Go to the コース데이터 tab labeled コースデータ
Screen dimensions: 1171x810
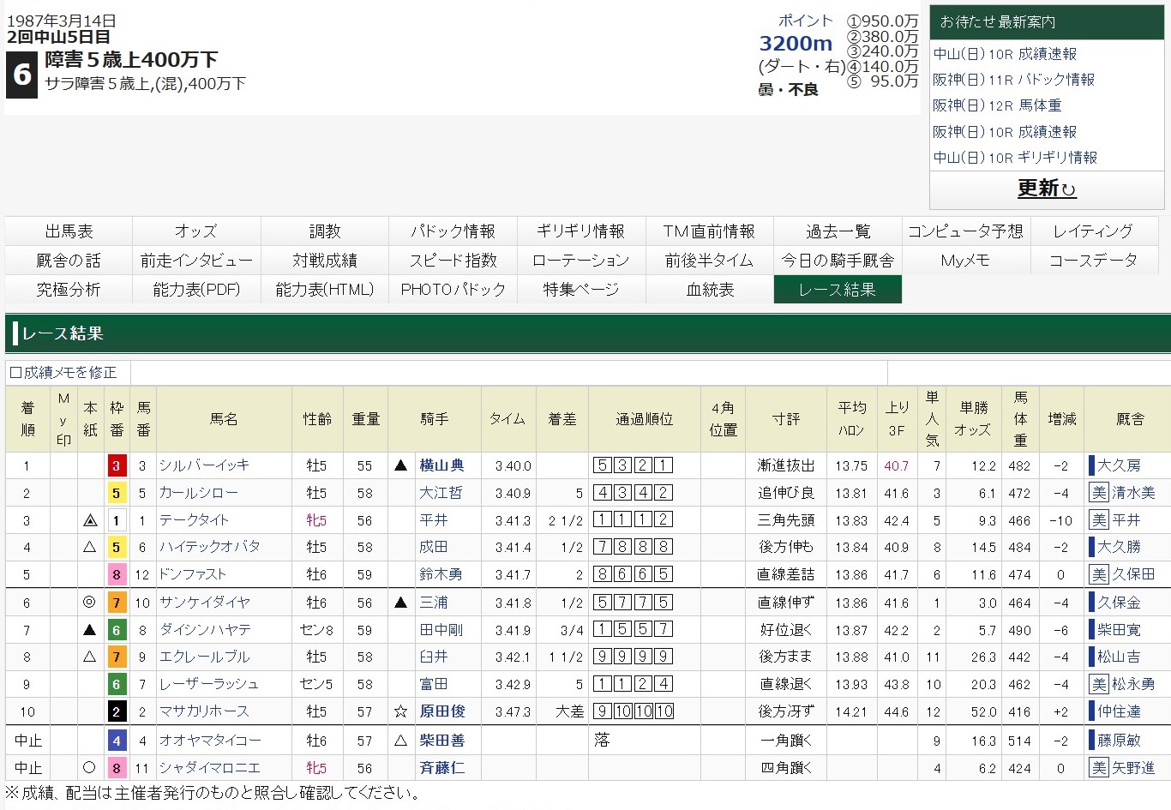[x=1093, y=261]
